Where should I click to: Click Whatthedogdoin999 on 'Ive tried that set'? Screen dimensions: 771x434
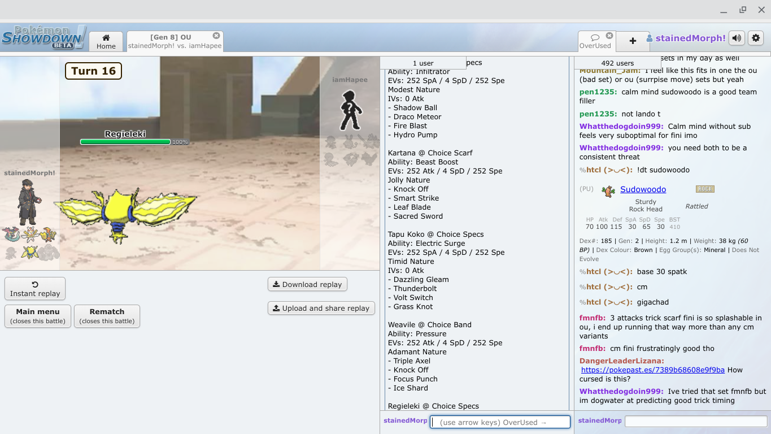(621, 391)
